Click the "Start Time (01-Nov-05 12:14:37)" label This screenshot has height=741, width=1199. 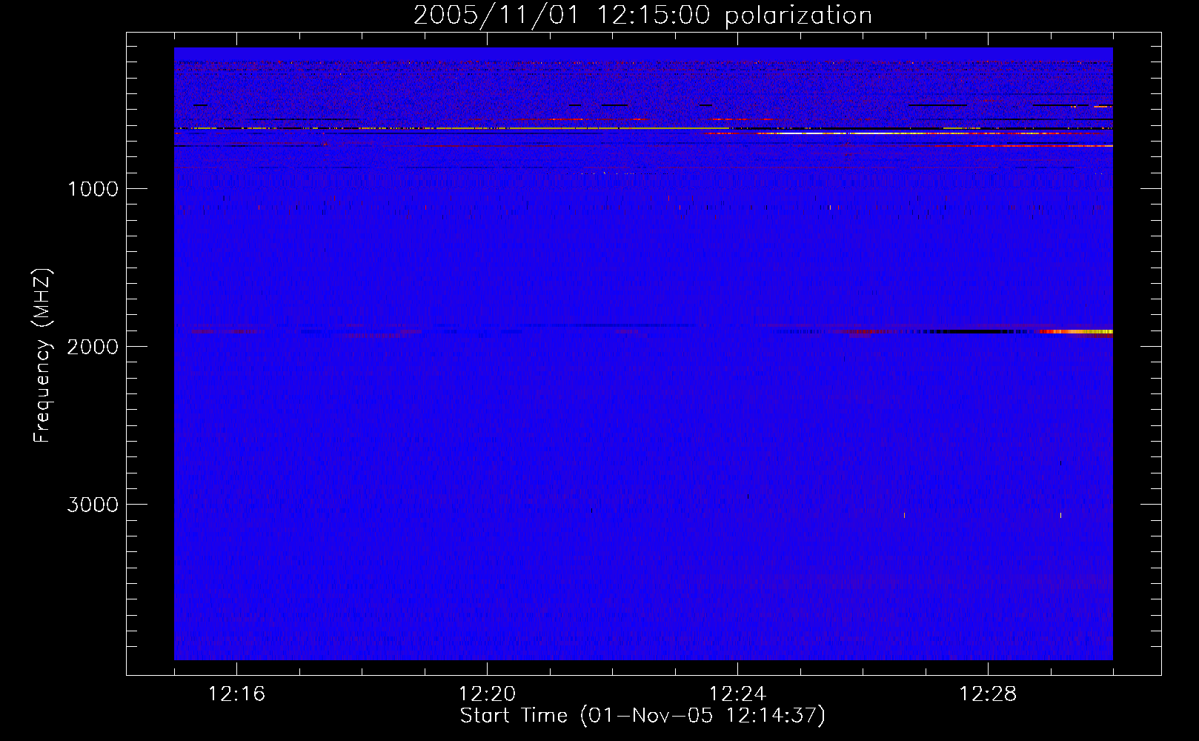[642, 716]
